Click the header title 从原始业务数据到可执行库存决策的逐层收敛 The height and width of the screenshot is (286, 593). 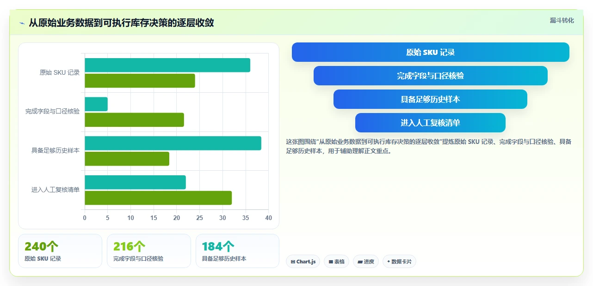click(x=121, y=23)
